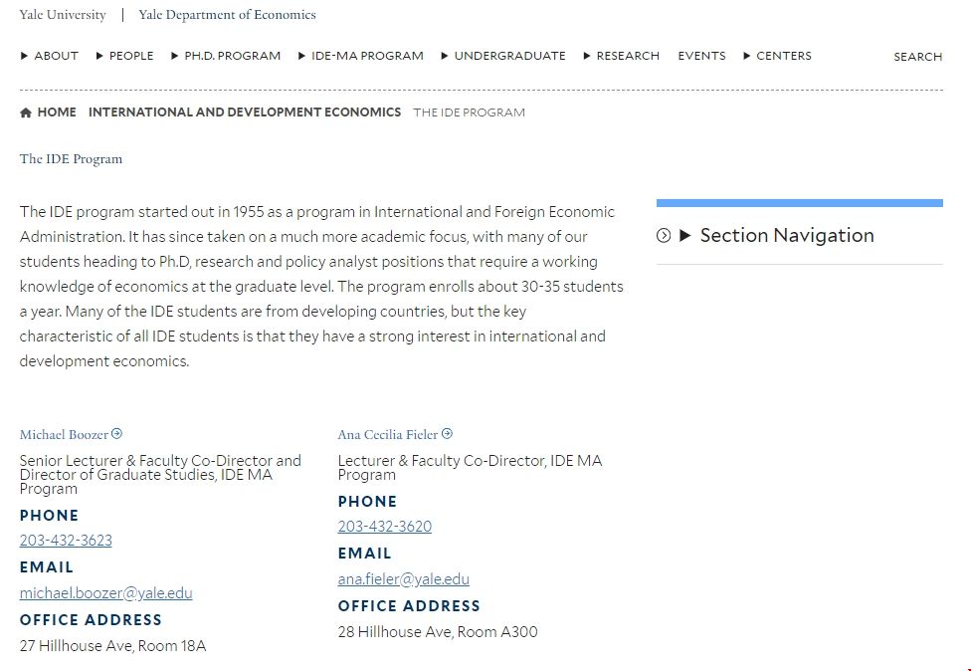
Task: Go to the Events page
Action: click(701, 56)
